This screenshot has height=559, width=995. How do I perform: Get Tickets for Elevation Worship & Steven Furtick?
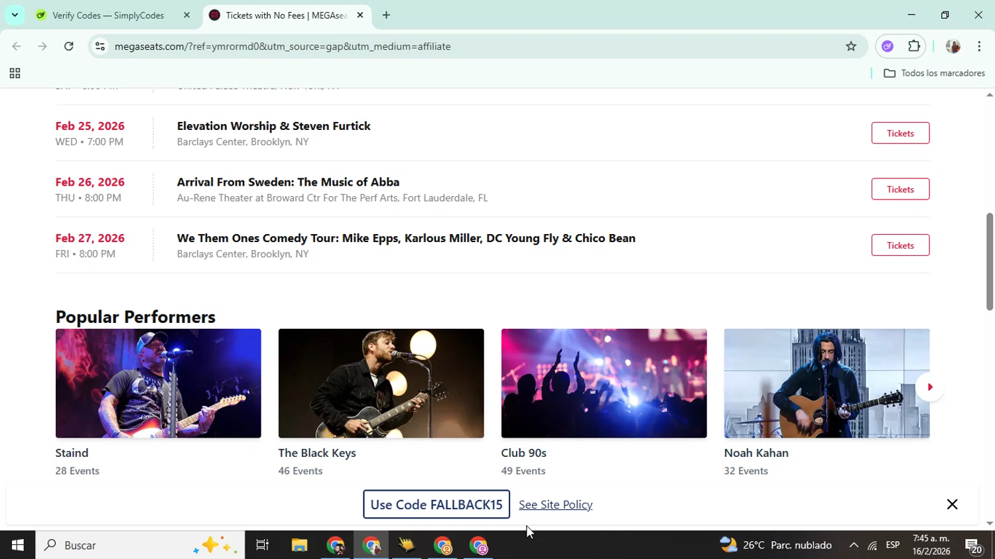[900, 133]
